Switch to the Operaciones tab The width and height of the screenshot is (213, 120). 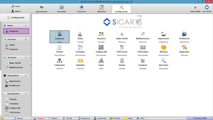pos(42,9)
